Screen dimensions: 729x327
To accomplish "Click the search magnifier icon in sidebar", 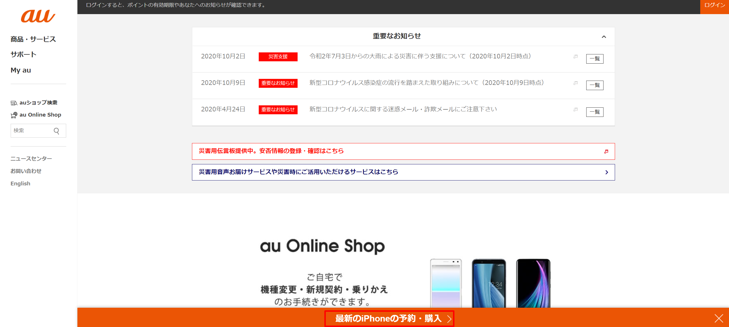I will 56,131.
